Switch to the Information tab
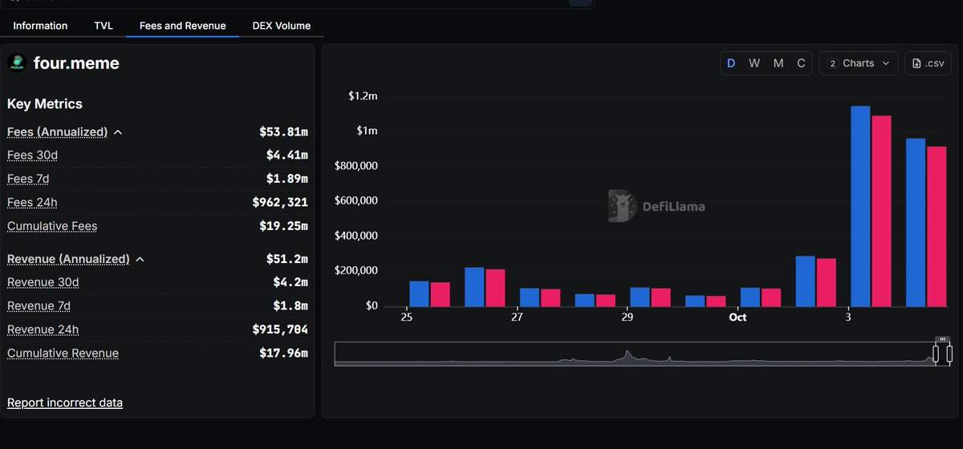 (40, 26)
